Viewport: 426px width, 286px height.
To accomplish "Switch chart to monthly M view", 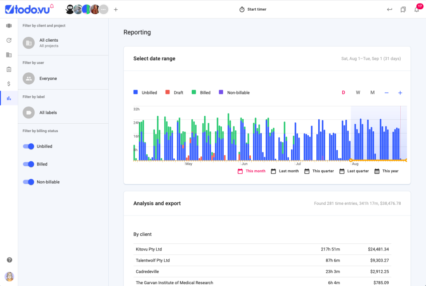I will [x=372, y=93].
